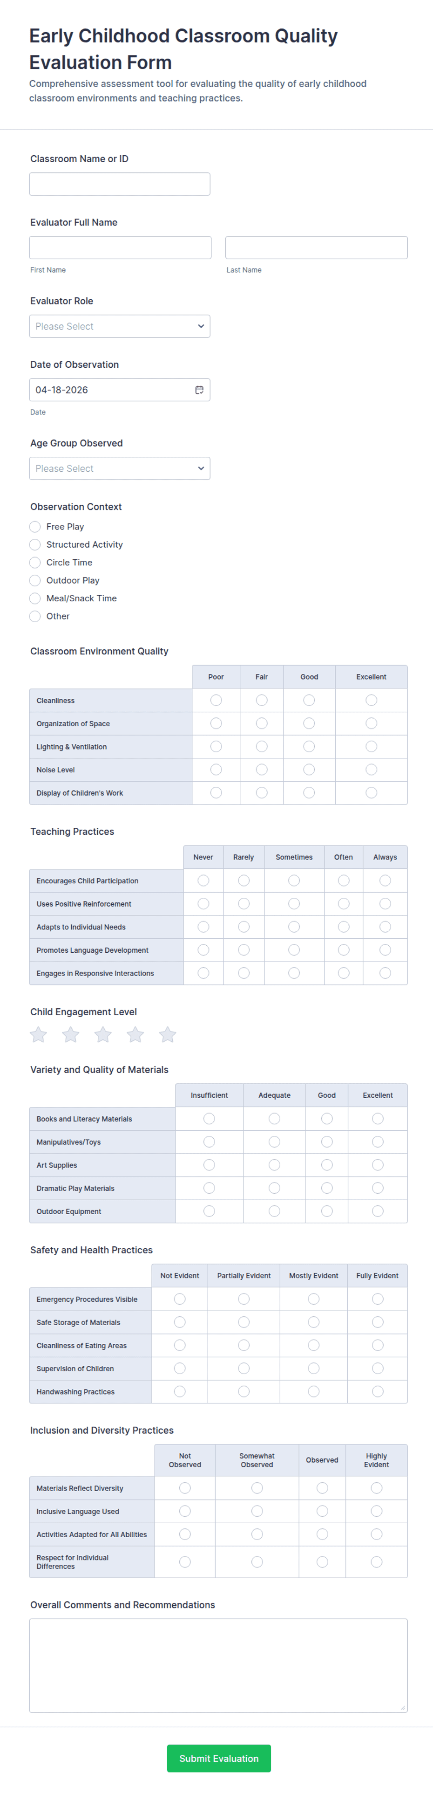The height and width of the screenshot is (1795, 433).
Task: Rate child engagement with the first star
Action: click(x=38, y=1035)
